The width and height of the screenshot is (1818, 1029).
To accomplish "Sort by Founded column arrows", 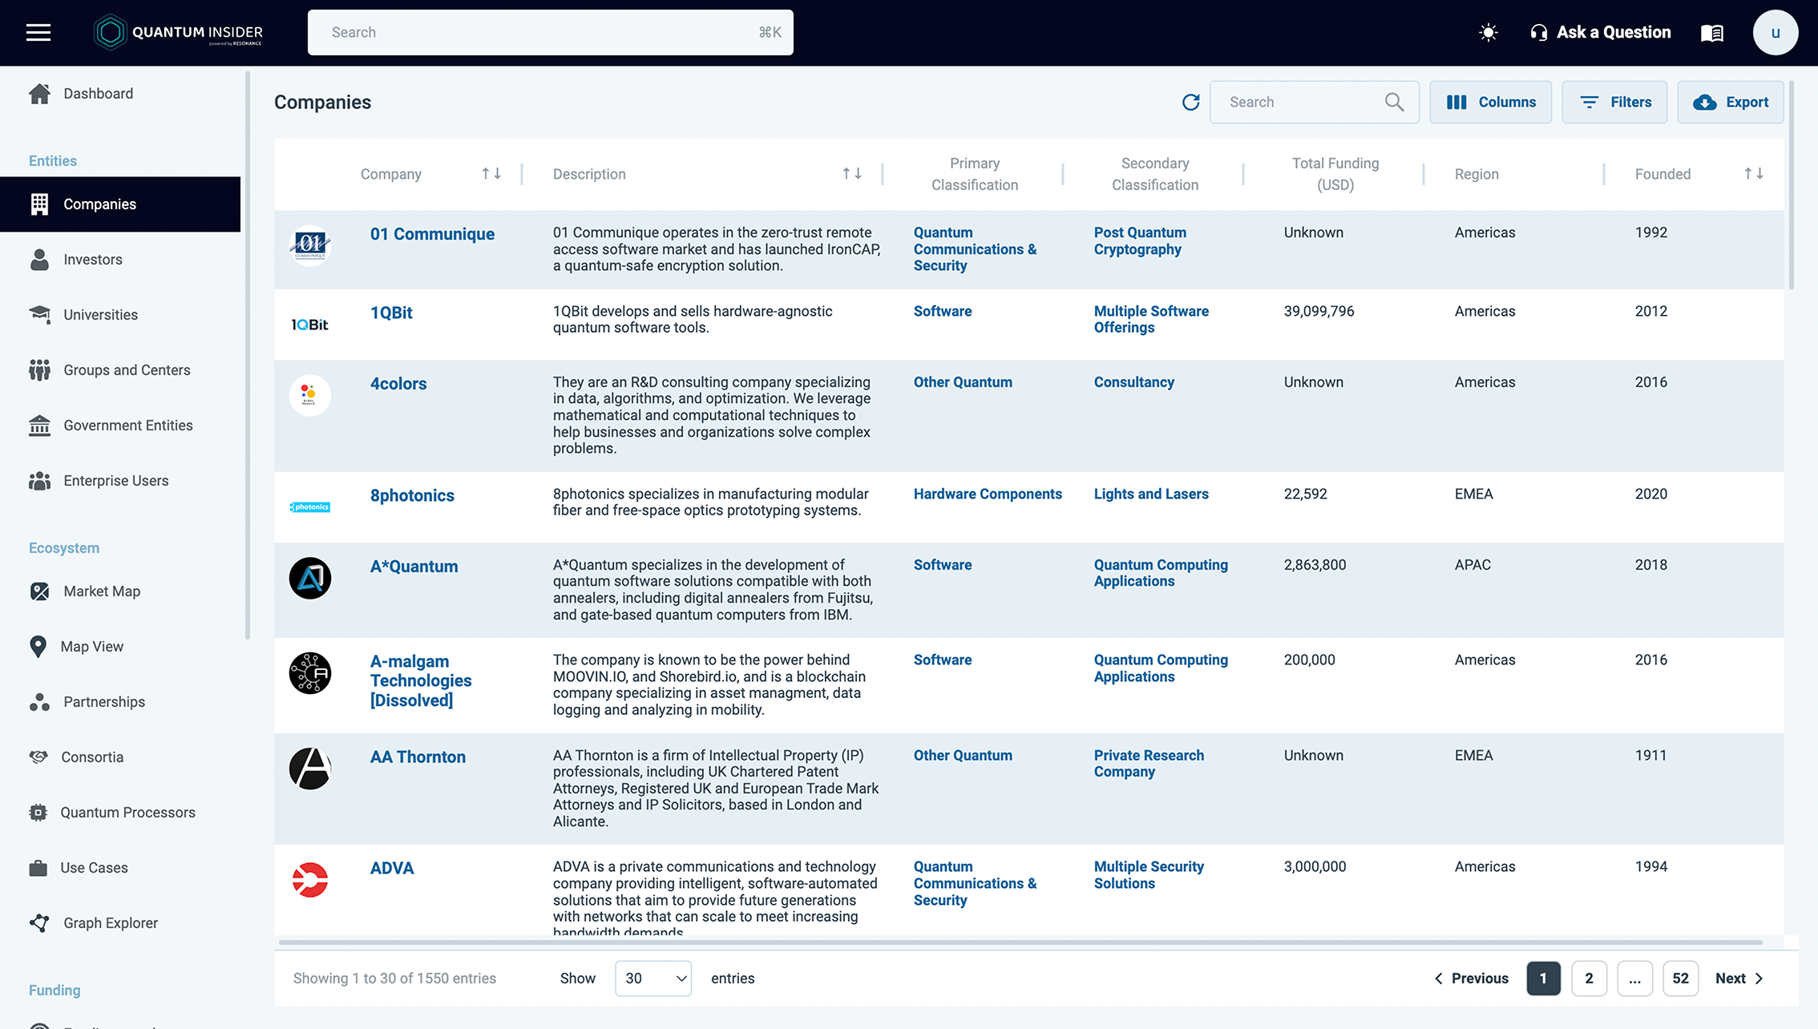I will tap(1754, 174).
